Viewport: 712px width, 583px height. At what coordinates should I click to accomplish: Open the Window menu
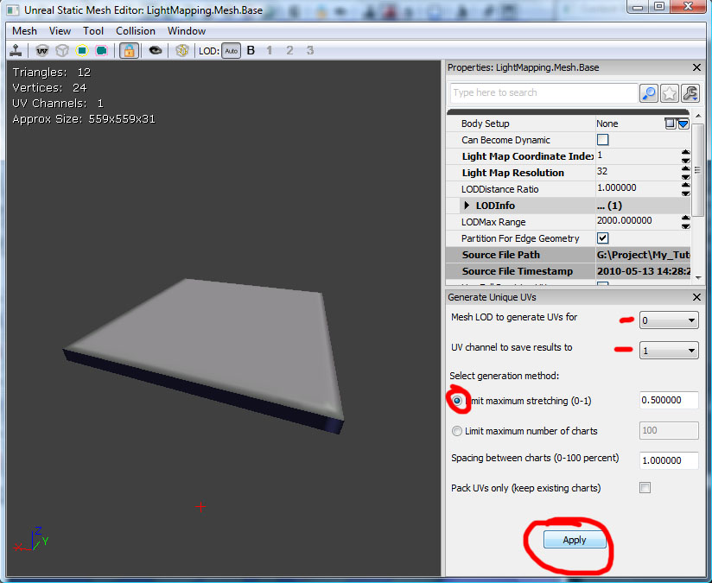coord(186,30)
